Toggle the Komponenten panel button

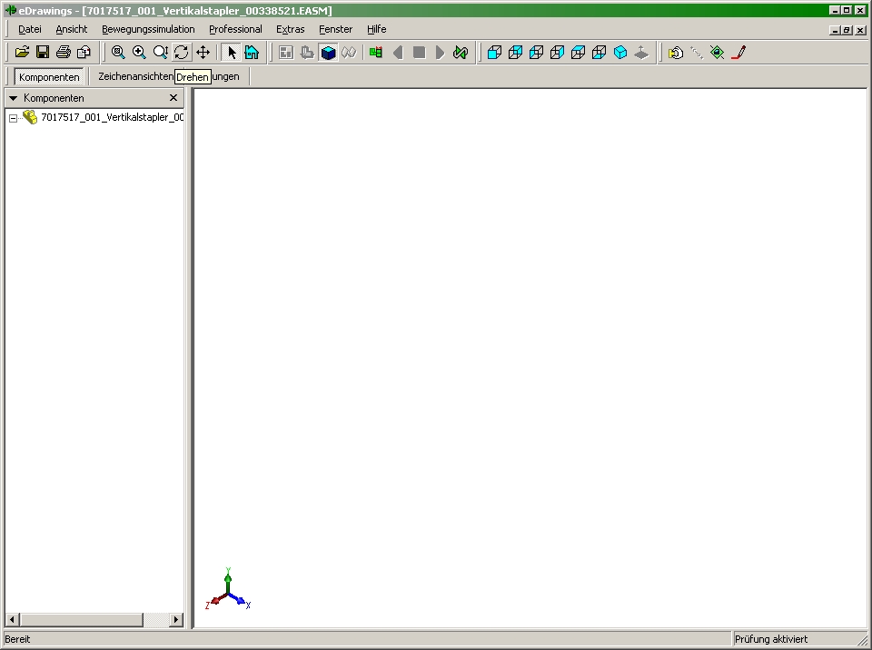49,77
